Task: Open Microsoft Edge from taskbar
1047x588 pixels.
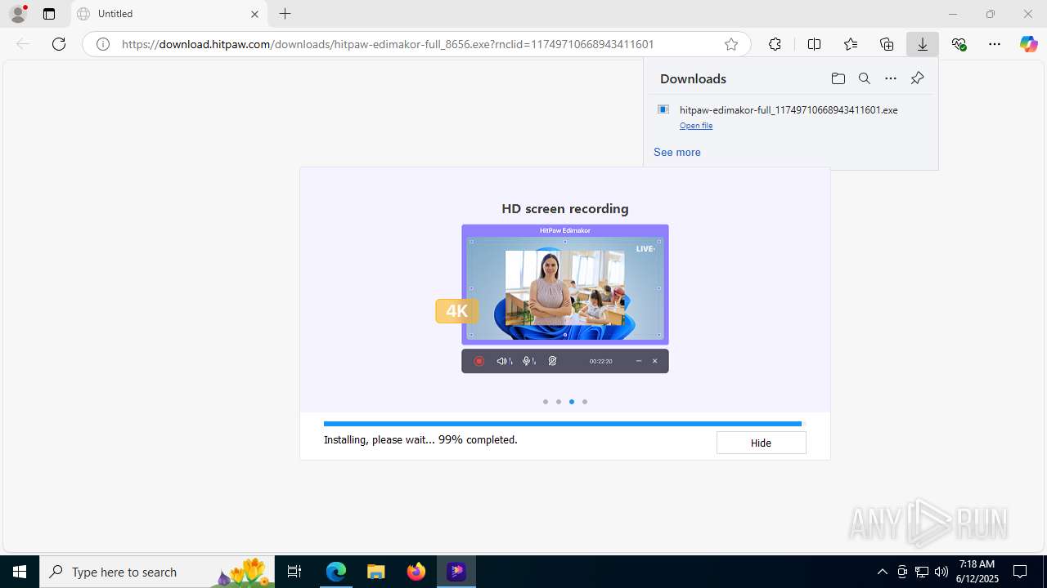Action: click(336, 572)
